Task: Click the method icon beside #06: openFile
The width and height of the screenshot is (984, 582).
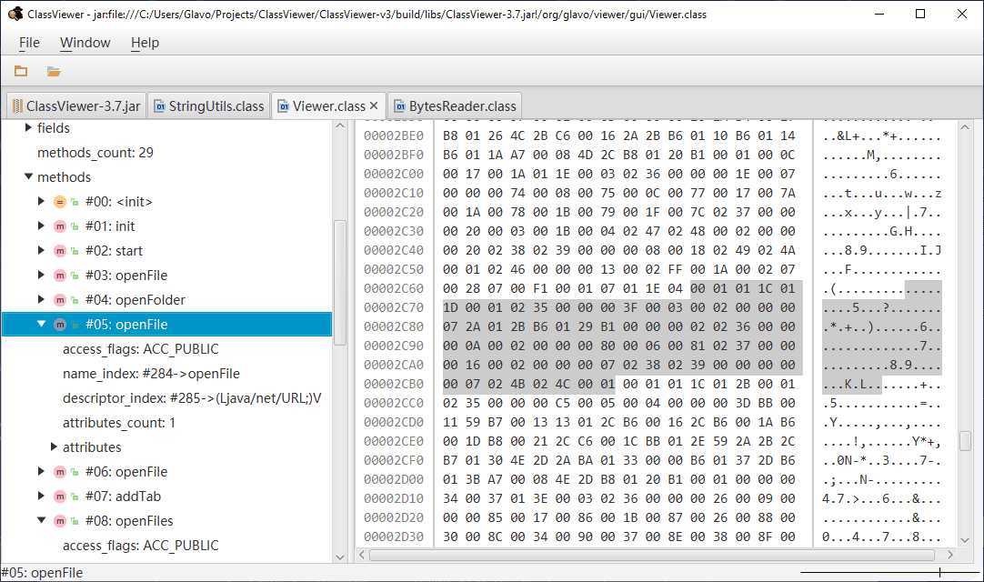Action: click(x=60, y=471)
